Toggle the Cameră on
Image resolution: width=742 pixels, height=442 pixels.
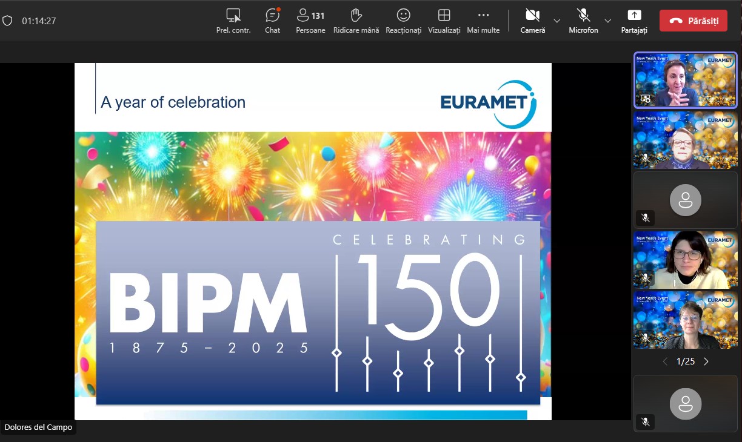532,20
